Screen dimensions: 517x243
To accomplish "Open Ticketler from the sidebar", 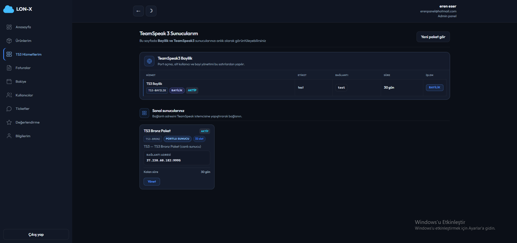I will pyautogui.click(x=36, y=109).
